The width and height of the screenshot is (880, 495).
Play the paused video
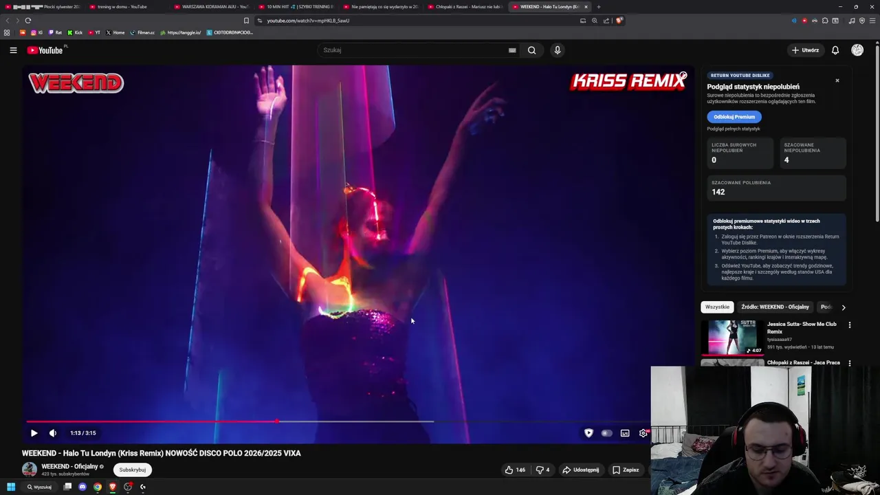click(x=34, y=433)
